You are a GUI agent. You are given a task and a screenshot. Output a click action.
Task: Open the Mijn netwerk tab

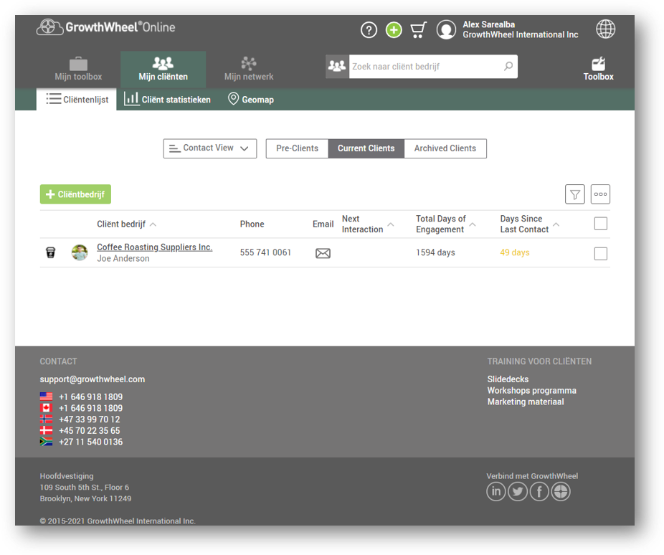pyautogui.click(x=249, y=69)
